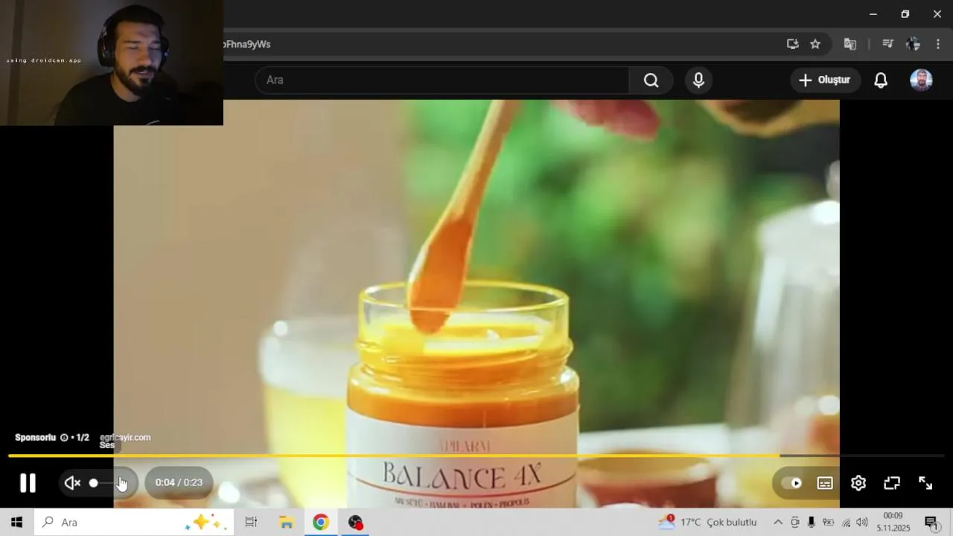Search with voice microphone button

[x=698, y=80]
